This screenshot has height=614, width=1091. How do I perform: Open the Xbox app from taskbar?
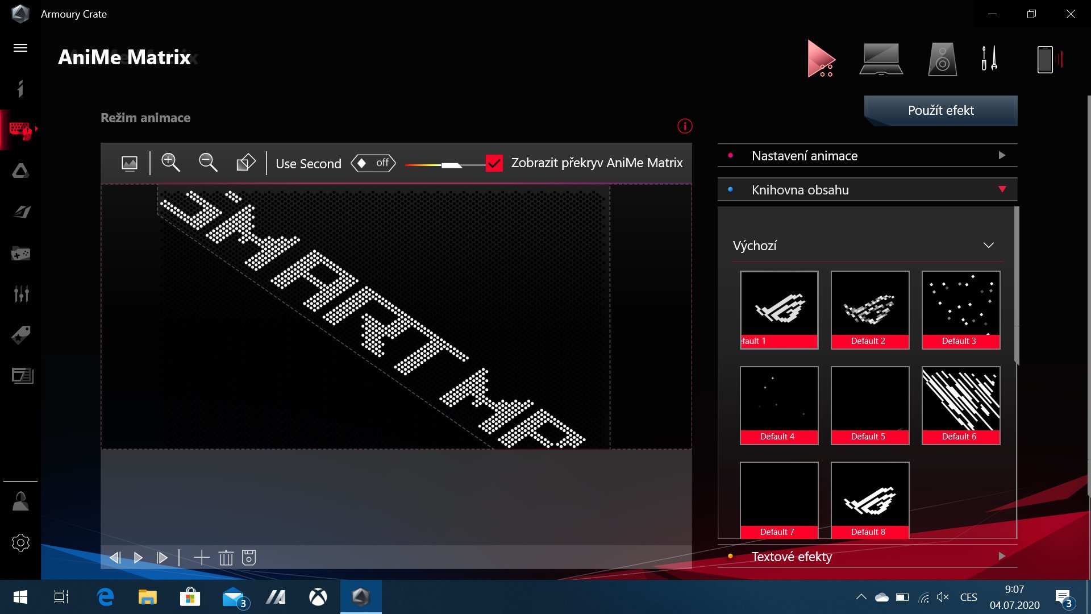click(x=318, y=597)
